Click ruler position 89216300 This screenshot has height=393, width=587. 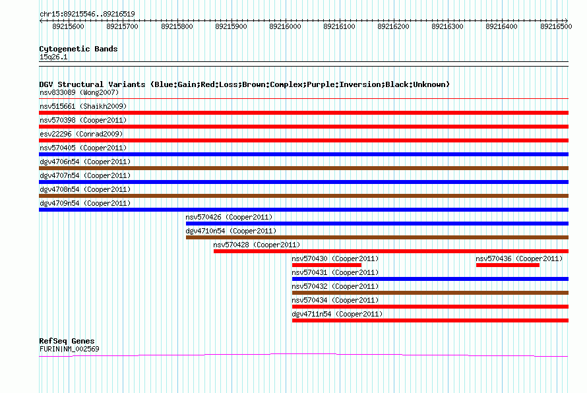(447, 26)
